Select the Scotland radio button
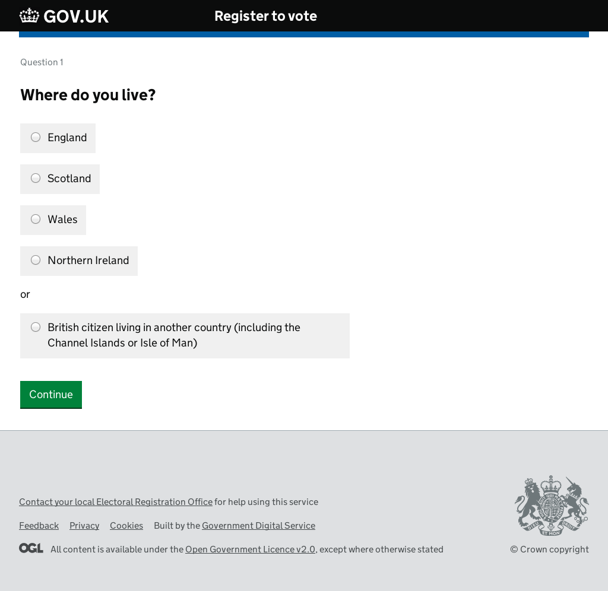The height and width of the screenshot is (591, 608). (36, 178)
